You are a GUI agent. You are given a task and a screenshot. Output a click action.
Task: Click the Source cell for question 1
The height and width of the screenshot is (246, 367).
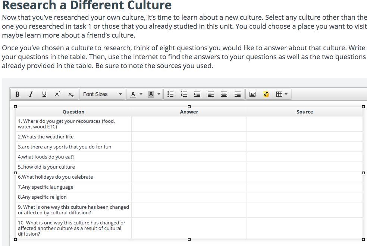(x=304, y=124)
